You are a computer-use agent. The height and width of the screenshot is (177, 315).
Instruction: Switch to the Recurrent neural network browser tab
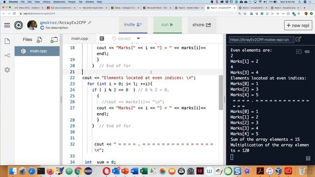[x=93, y=8]
